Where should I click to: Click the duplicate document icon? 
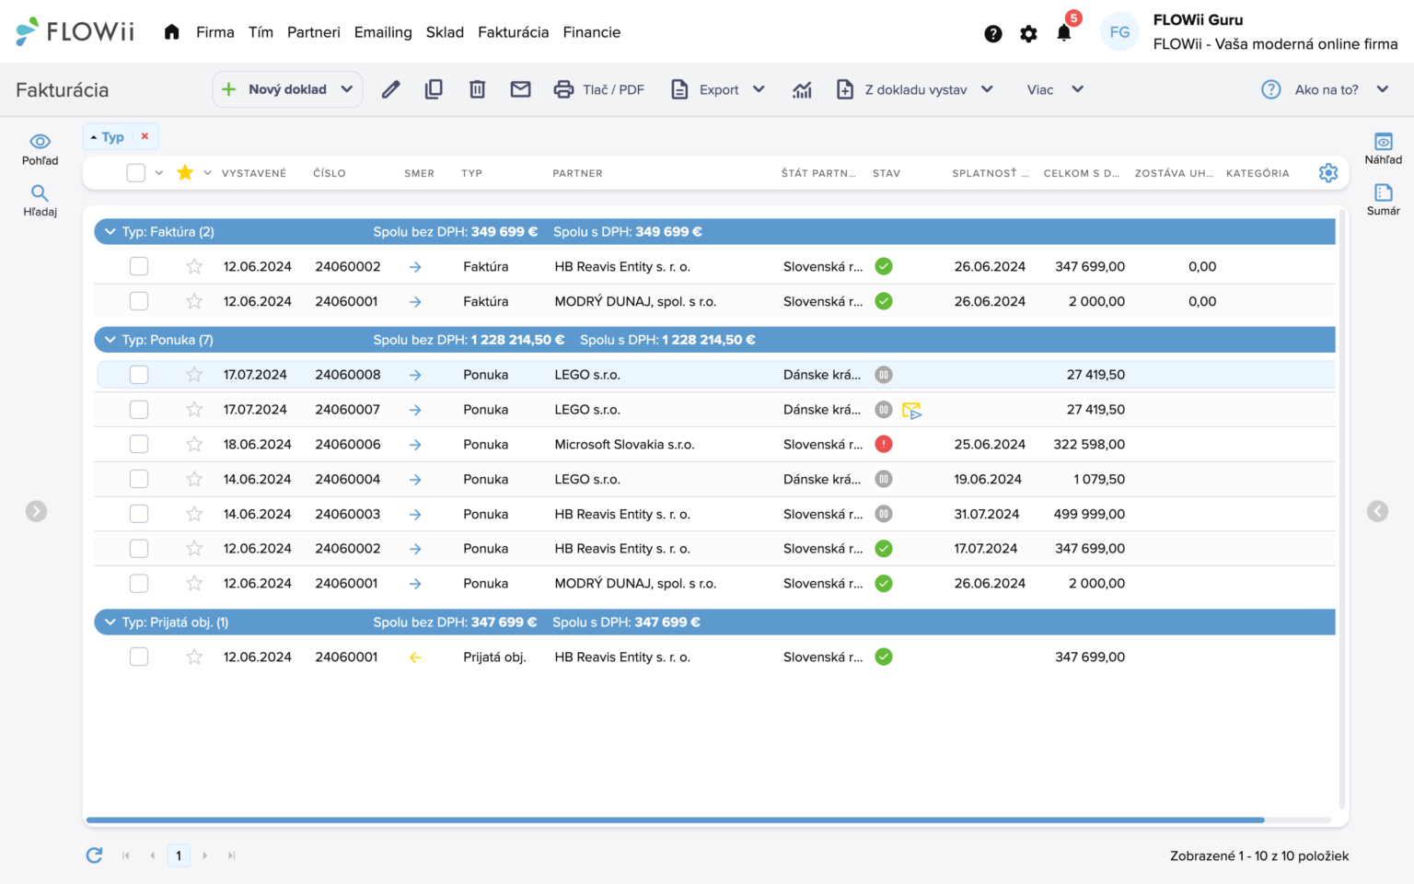click(x=434, y=89)
